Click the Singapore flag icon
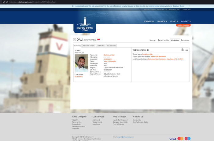Viewport: 214px width, 141px height. pos(98,39)
